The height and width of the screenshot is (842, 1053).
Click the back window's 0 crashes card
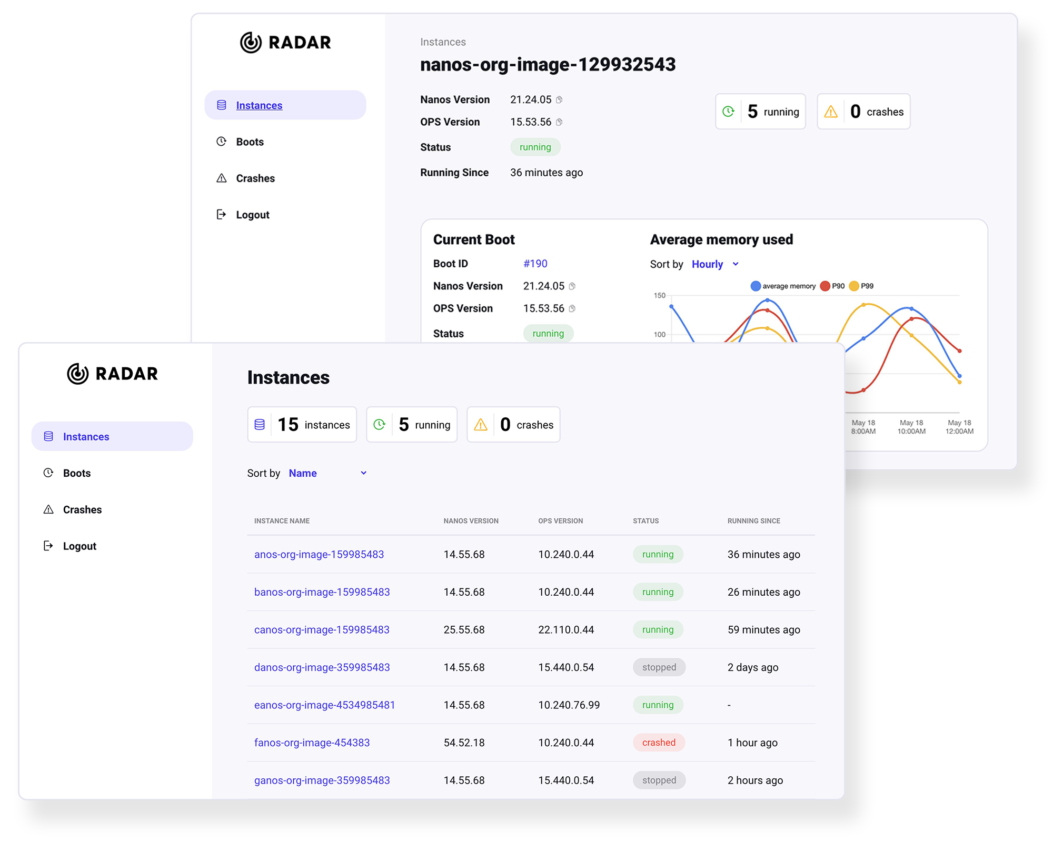coord(863,112)
